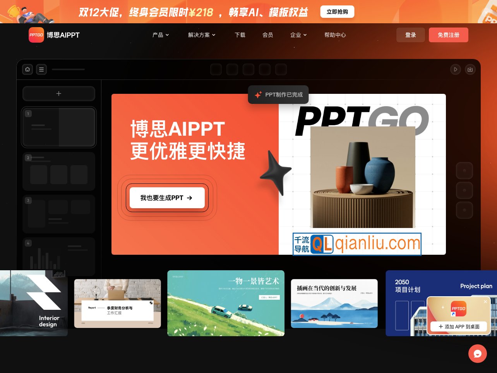Open the slide list menu icon
497x373 pixels.
[41, 69]
